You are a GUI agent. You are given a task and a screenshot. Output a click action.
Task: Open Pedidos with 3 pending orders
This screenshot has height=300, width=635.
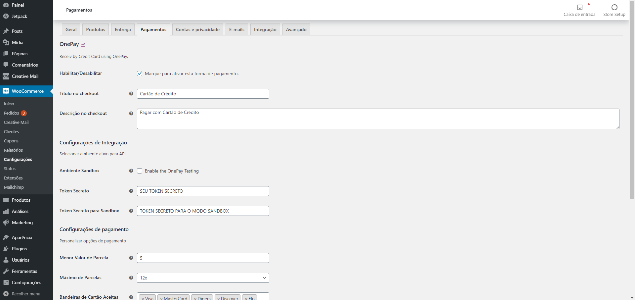[x=15, y=113]
